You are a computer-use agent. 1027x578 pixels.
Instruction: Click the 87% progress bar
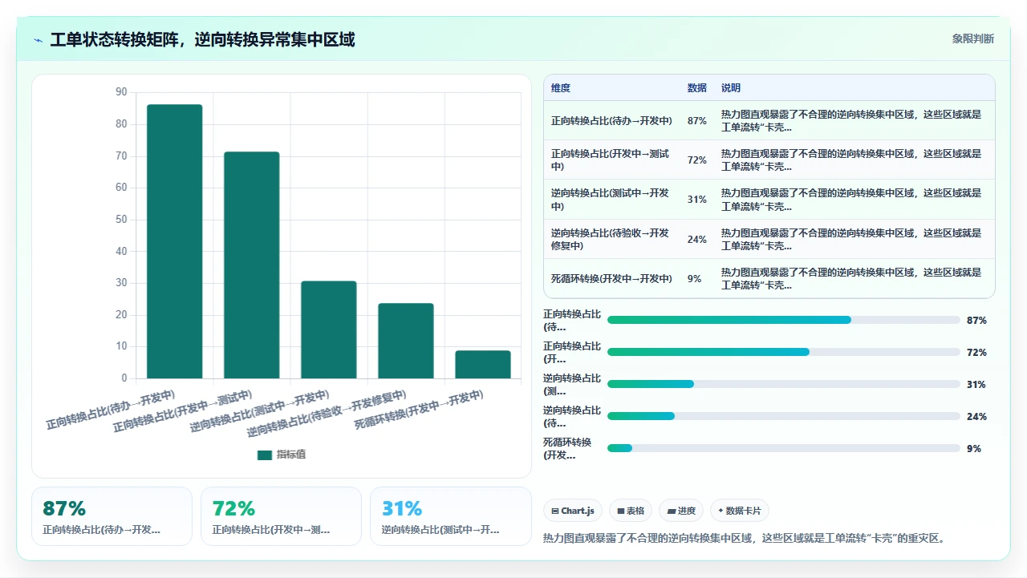pyautogui.click(x=784, y=320)
